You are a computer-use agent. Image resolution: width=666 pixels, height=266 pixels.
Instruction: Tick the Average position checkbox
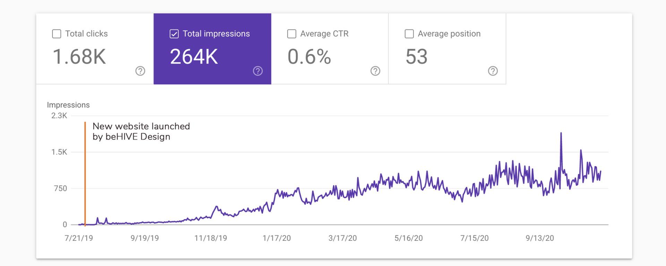[x=409, y=34]
